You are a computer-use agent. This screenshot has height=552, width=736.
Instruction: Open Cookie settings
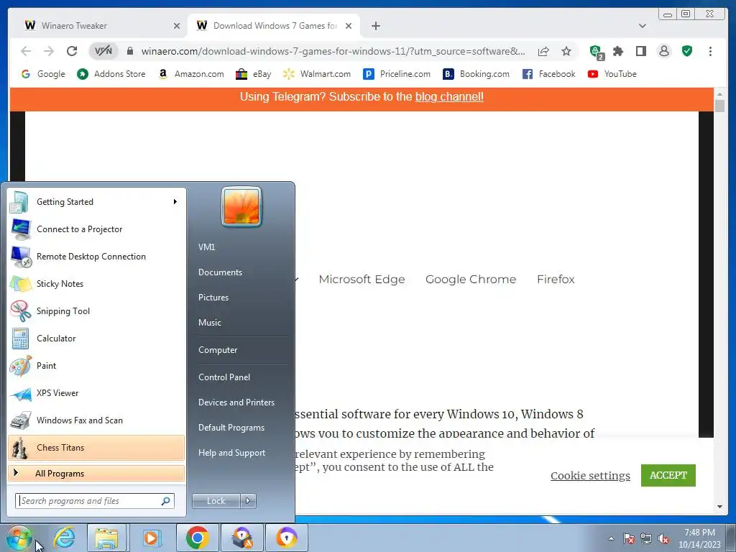click(591, 476)
